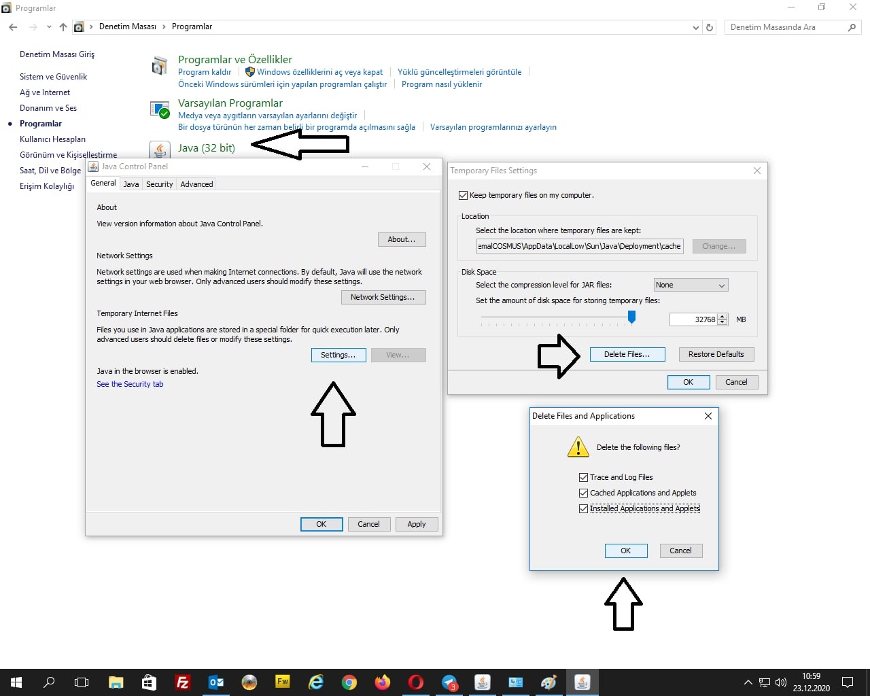Open recent locations chevron near back arrow

coord(49,27)
